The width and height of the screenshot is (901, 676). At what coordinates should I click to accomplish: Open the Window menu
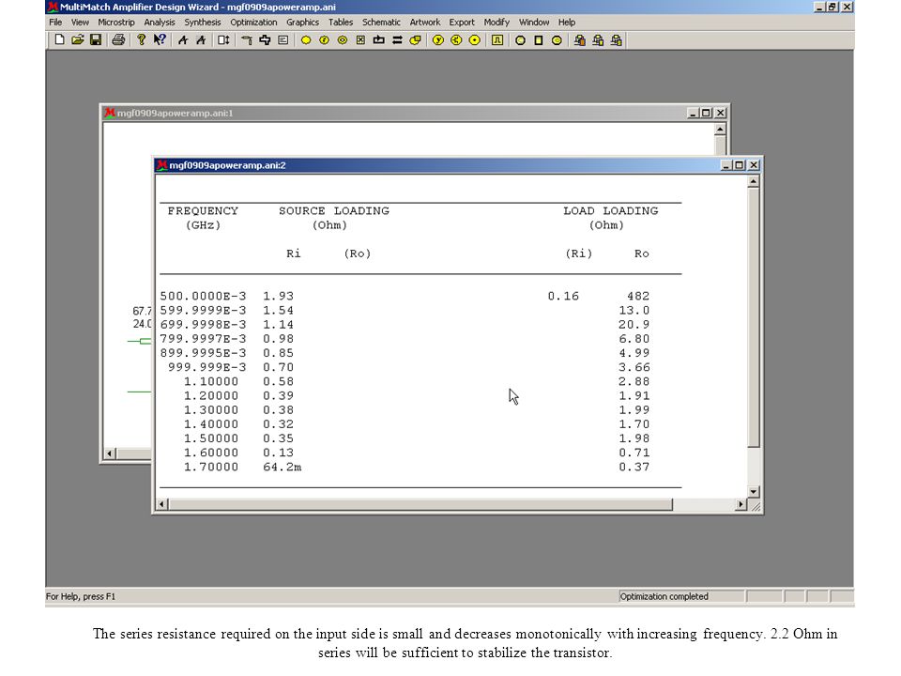(534, 22)
